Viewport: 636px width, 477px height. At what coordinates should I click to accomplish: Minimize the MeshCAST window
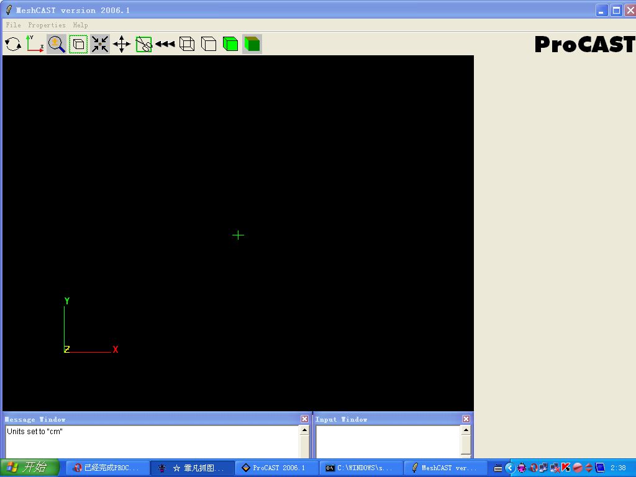pyautogui.click(x=602, y=11)
